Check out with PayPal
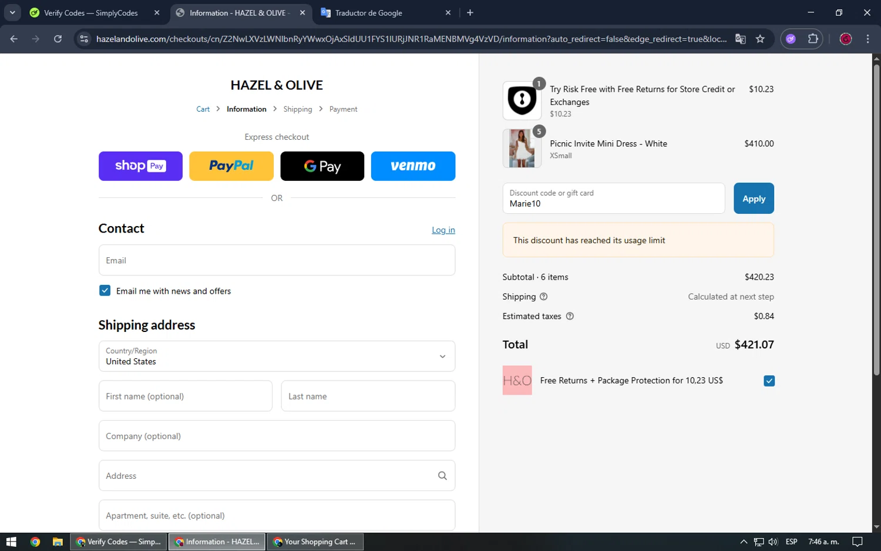The image size is (881, 551). [x=231, y=166]
